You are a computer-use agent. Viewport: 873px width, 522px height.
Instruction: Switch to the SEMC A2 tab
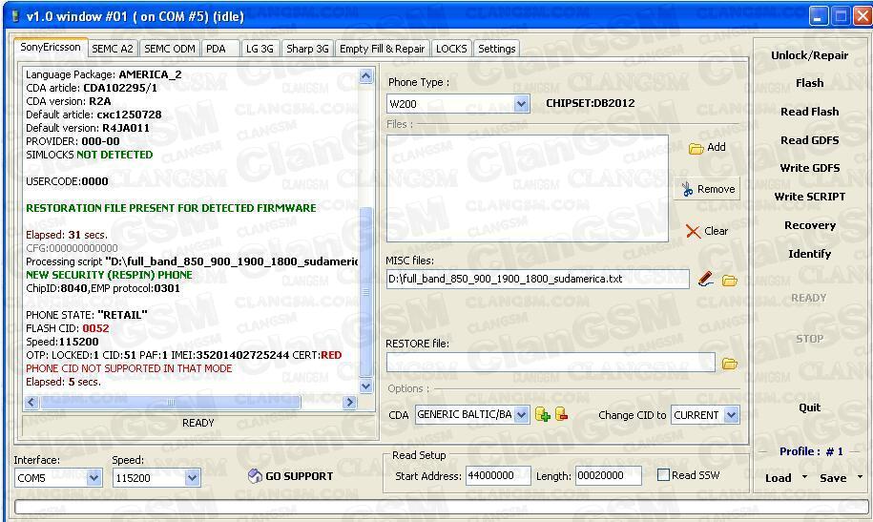click(113, 49)
